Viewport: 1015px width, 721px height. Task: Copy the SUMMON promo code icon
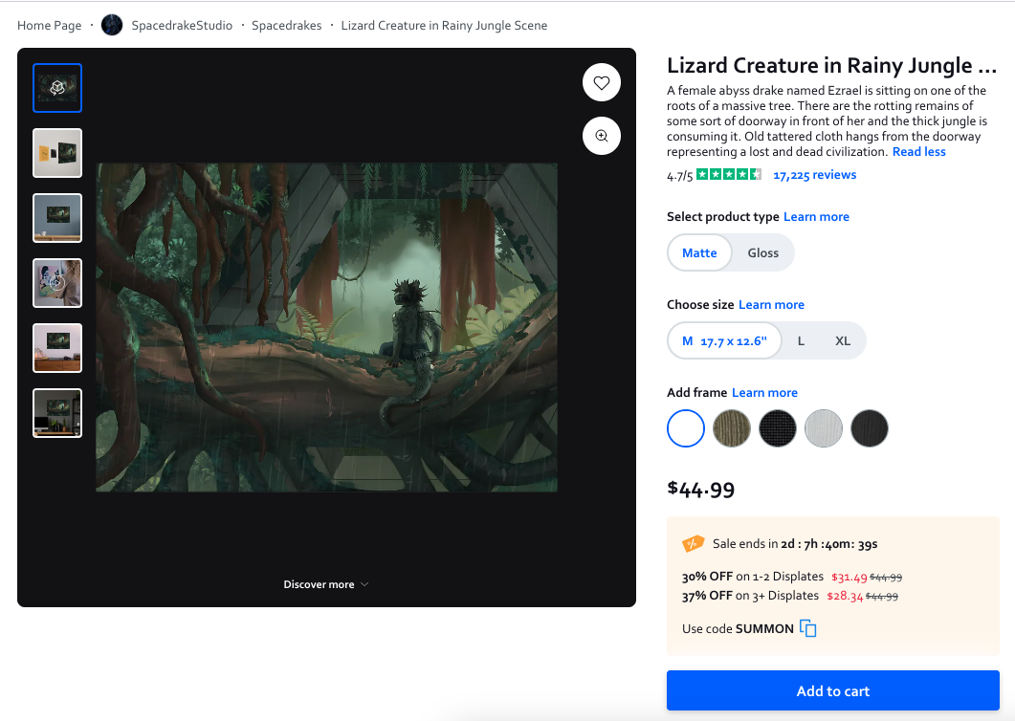[x=807, y=628]
